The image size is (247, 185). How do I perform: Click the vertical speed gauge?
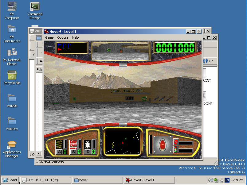pyautogui.click(x=151, y=144)
